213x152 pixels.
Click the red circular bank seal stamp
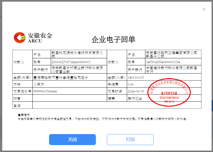point(169,93)
